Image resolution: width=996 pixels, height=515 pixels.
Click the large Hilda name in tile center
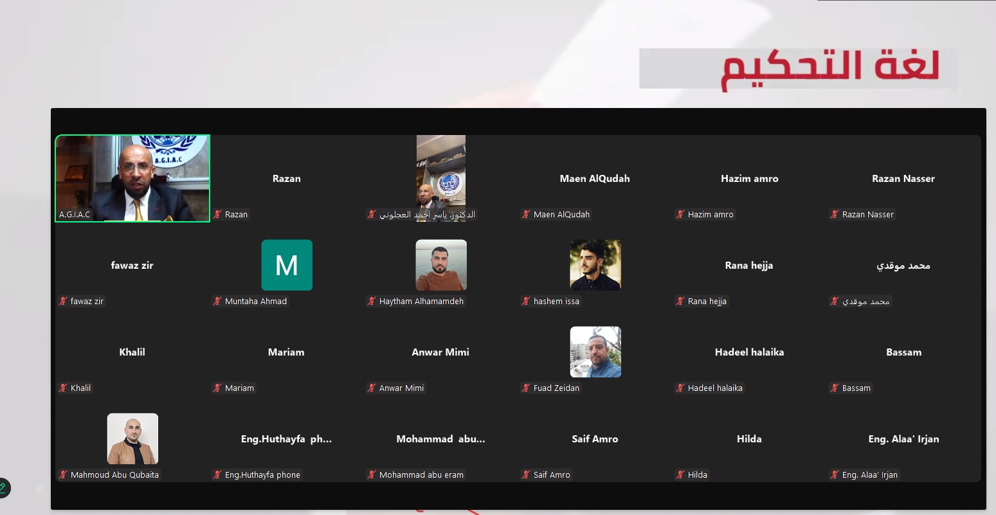749,439
